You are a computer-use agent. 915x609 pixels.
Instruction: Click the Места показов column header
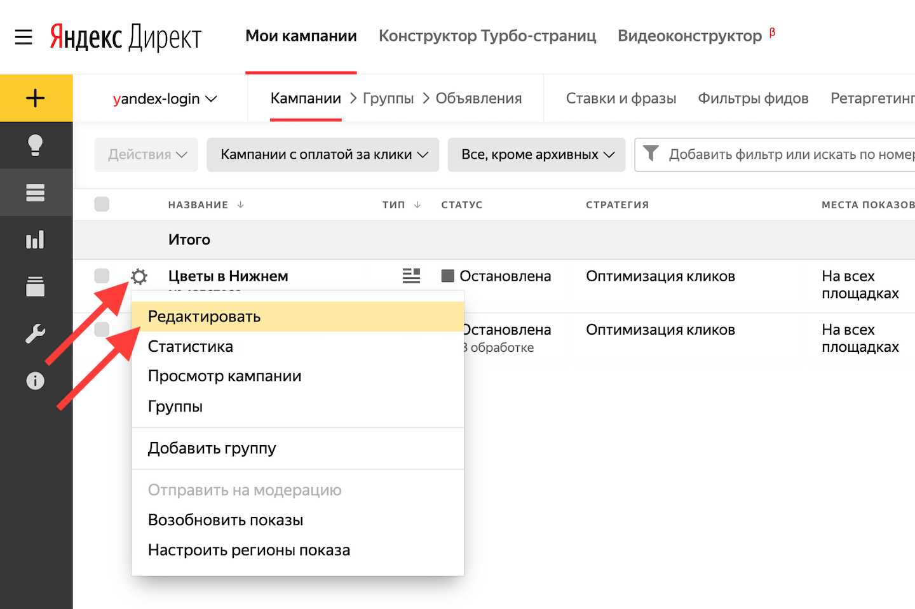868,204
